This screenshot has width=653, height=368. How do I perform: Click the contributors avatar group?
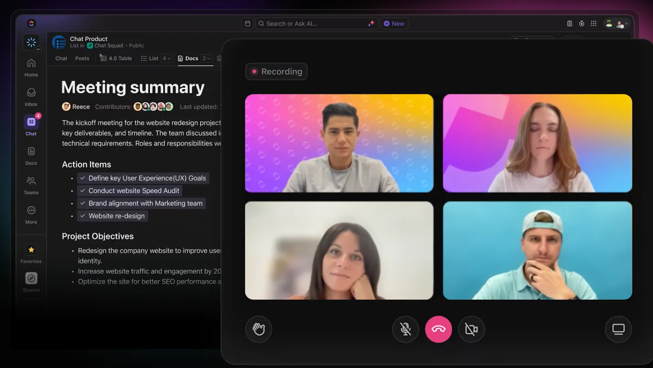click(153, 106)
